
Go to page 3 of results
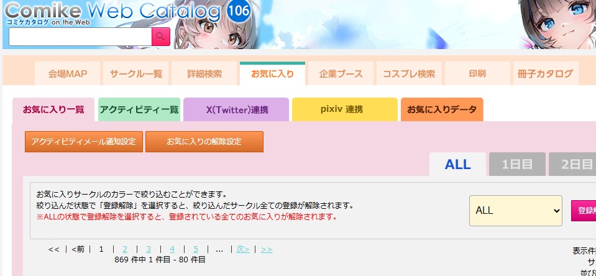[x=149, y=249]
